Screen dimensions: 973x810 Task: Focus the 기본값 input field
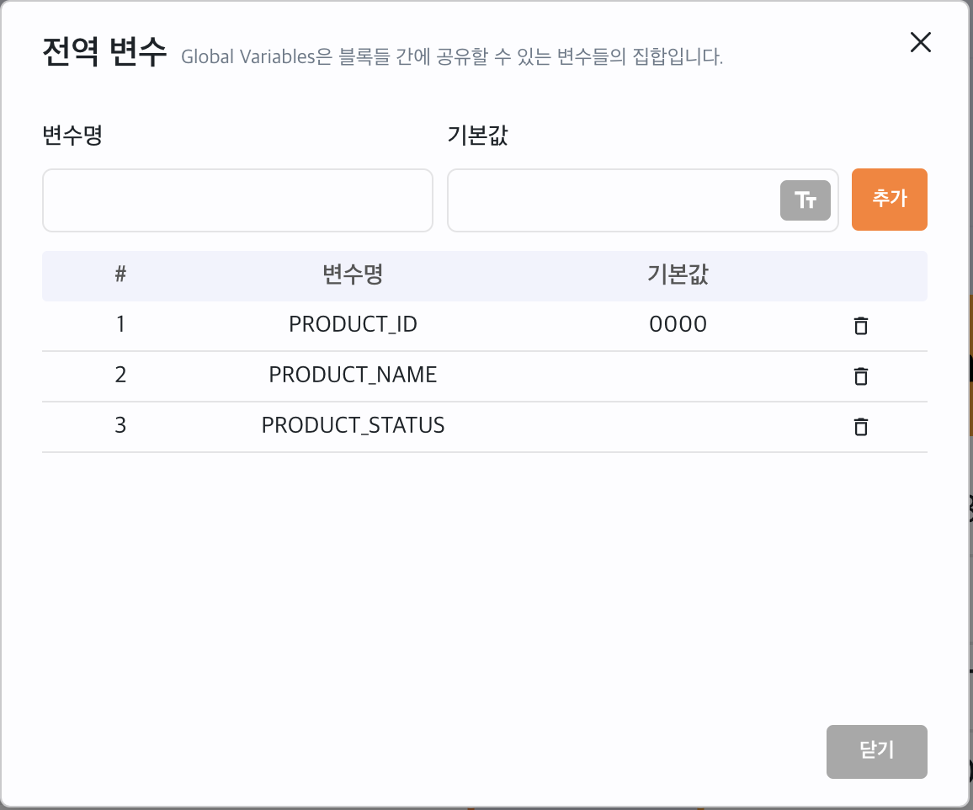click(643, 200)
